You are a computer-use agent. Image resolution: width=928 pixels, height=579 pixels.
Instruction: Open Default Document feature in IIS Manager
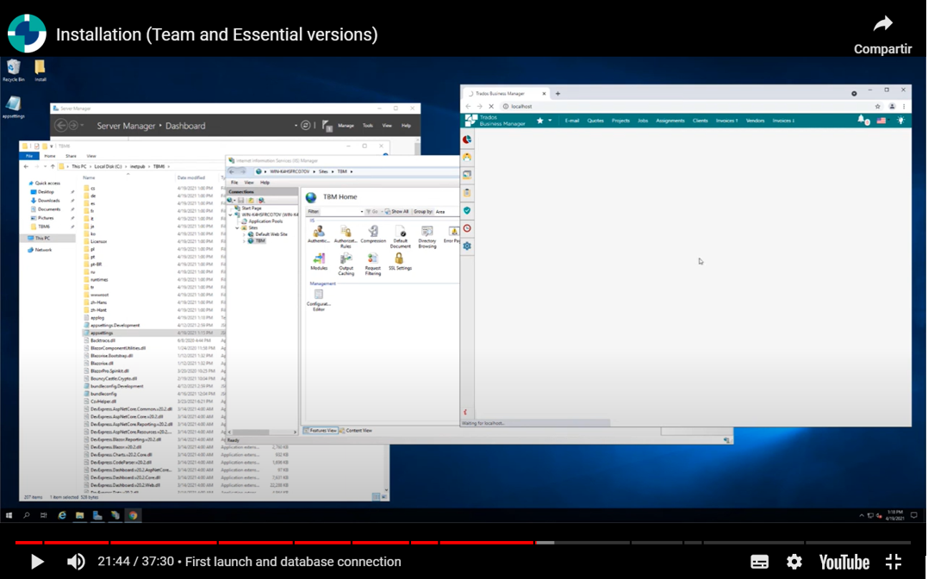point(400,237)
